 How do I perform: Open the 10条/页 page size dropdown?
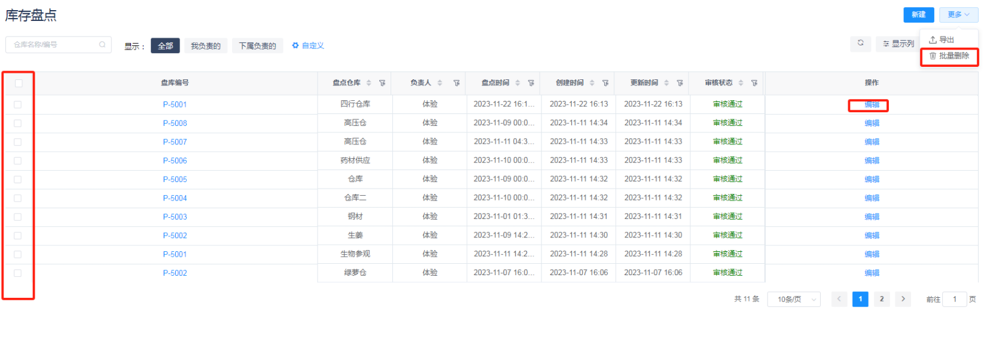(794, 300)
